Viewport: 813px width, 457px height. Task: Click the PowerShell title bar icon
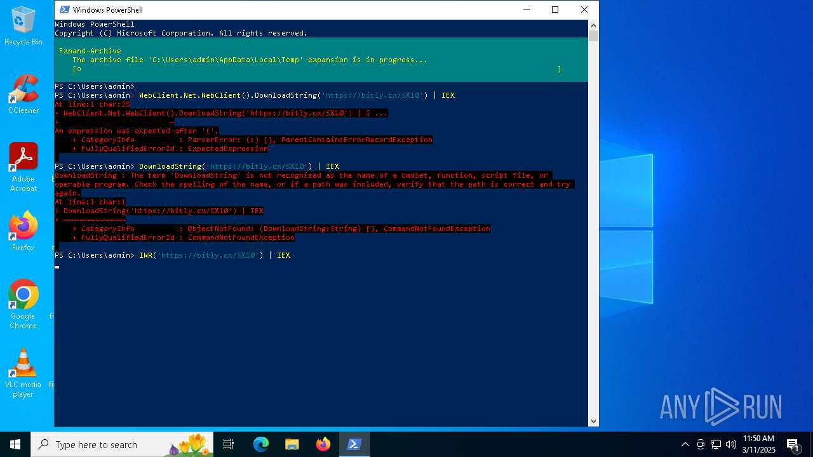click(x=64, y=10)
